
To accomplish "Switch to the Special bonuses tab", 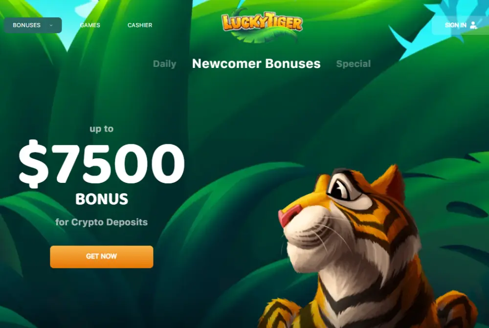I will (x=354, y=64).
